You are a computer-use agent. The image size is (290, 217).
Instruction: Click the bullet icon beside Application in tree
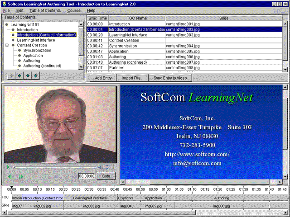19,55
